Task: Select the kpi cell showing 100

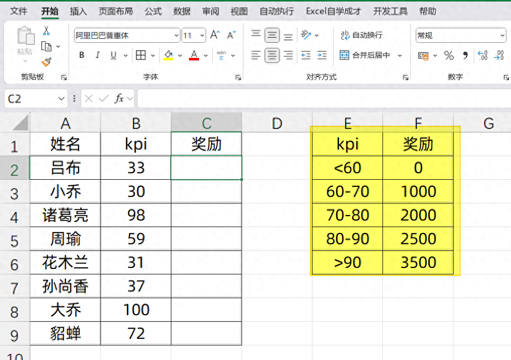Action: pyautogui.click(x=136, y=310)
